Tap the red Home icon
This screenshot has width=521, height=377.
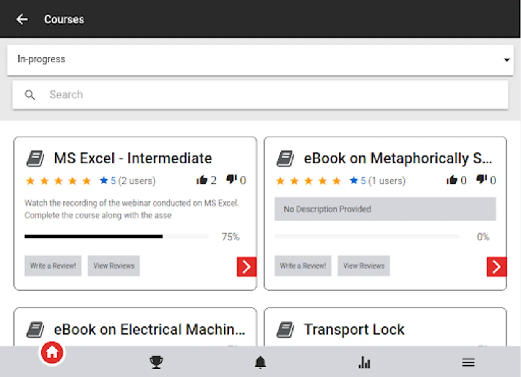click(52, 353)
